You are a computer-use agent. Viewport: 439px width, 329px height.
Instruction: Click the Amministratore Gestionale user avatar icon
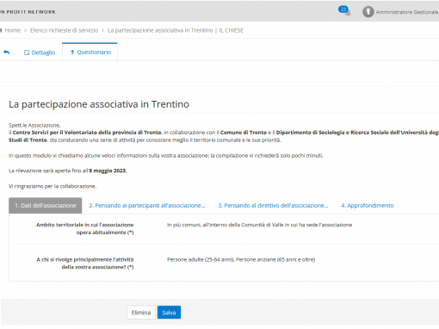[x=368, y=12]
